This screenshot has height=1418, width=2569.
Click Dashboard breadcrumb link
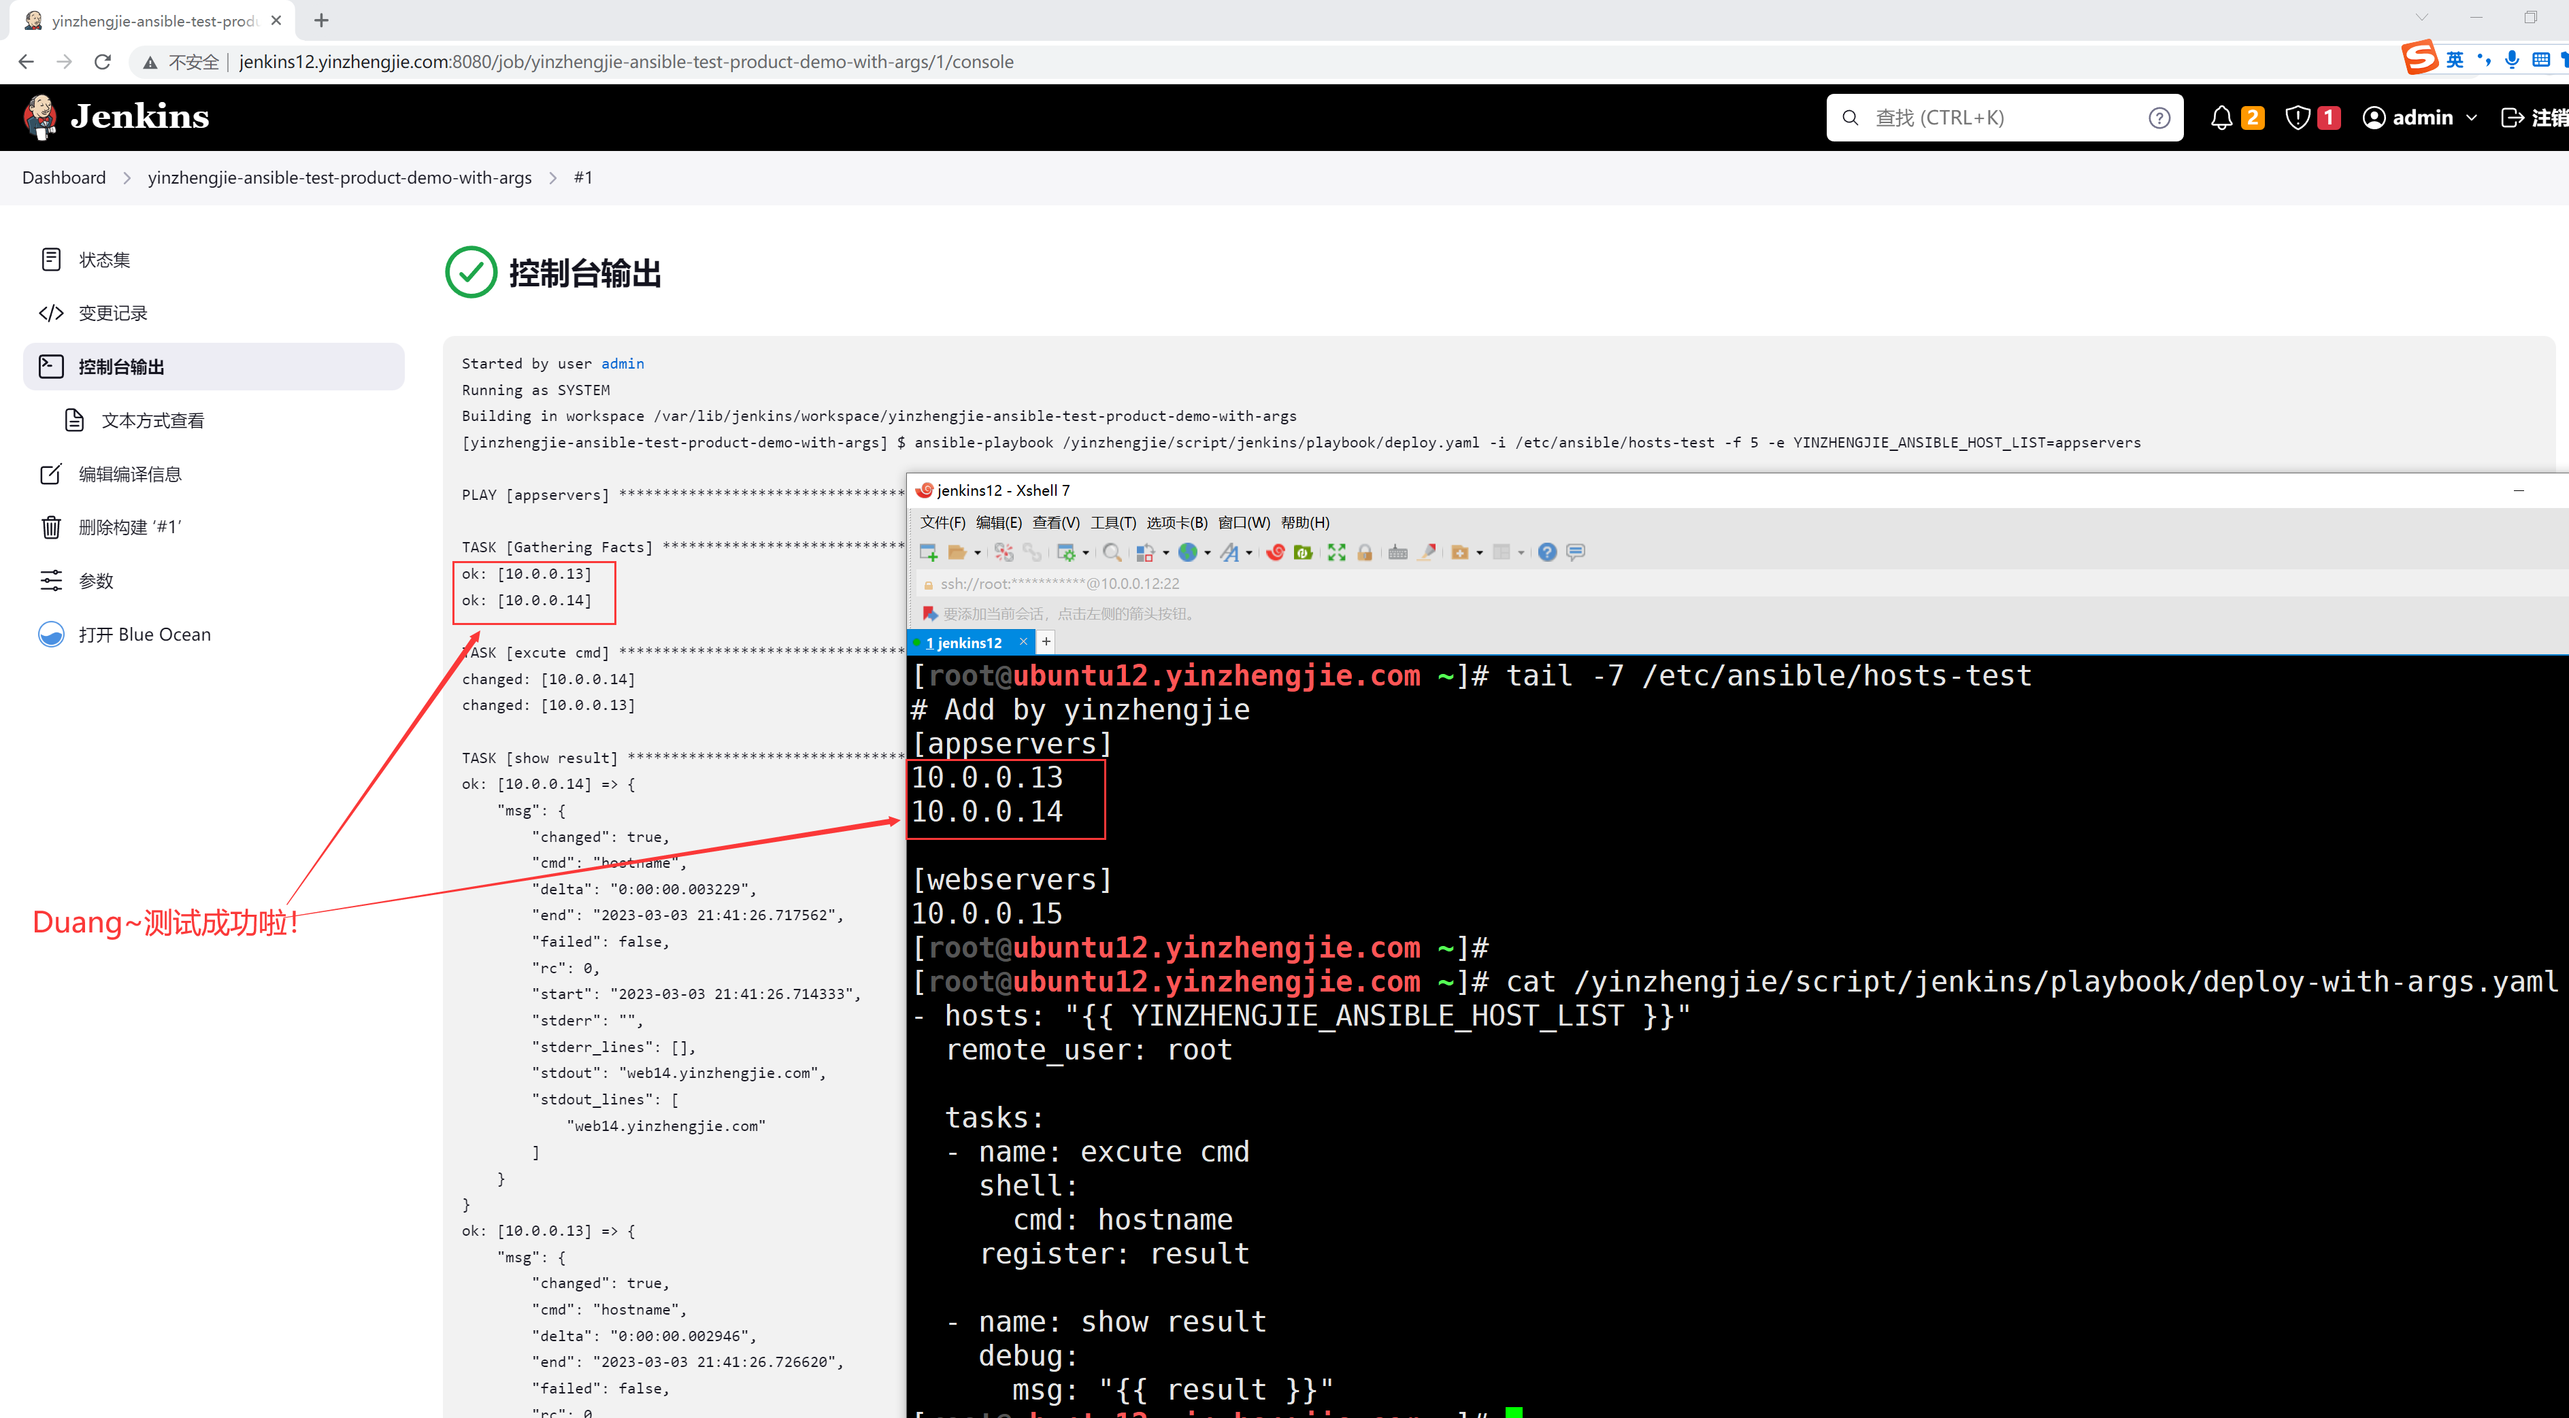pos(64,178)
